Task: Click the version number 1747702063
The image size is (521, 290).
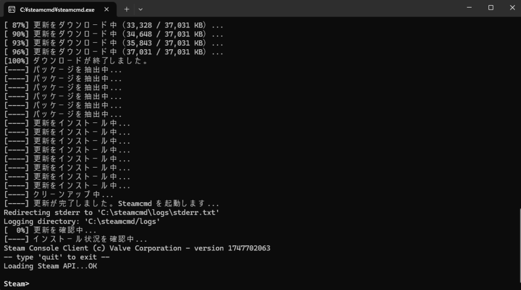Action: coord(249,248)
